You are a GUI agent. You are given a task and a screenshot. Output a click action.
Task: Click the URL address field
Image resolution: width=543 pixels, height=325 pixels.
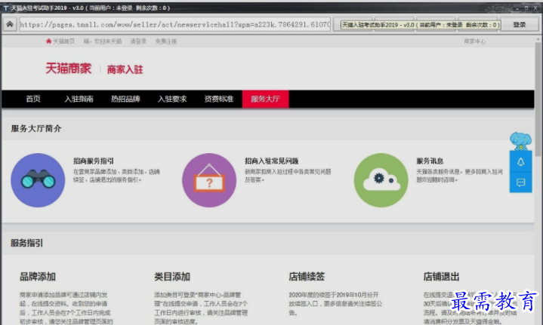pos(175,25)
